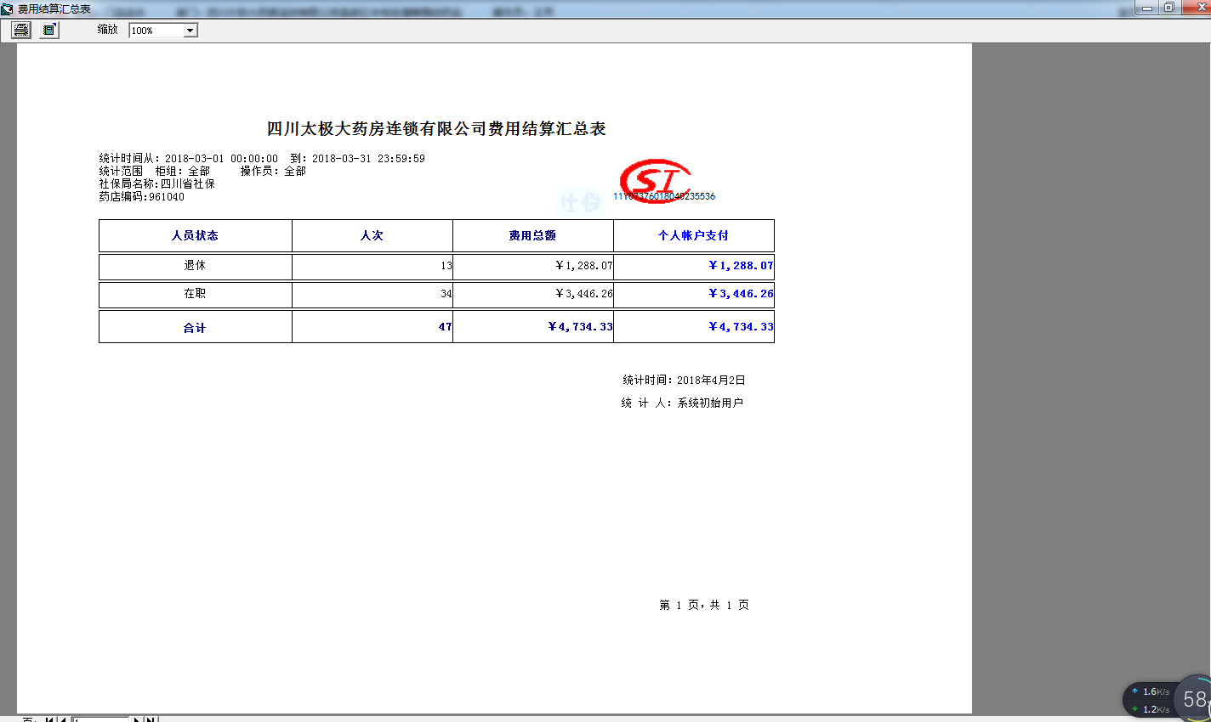Click 退休 personal account payment ￥1,288.07
The width and height of the screenshot is (1211, 722).
741,266
